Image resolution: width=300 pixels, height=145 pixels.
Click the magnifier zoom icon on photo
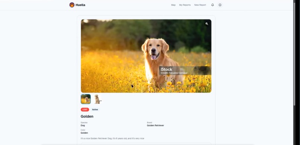[207, 24]
